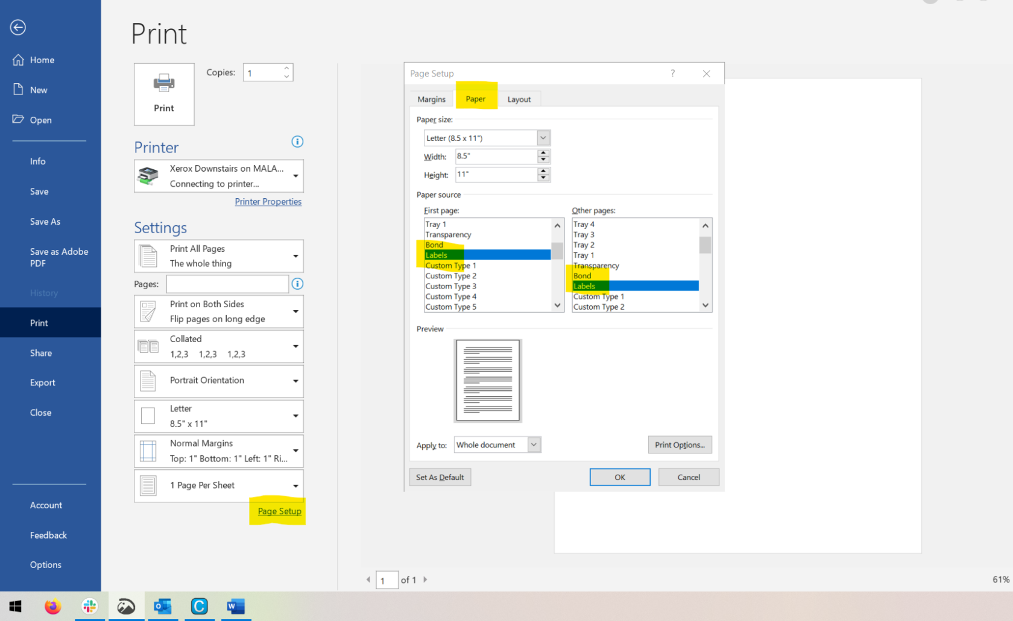Image resolution: width=1013 pixels, height=621 pixels.
Task: Open the printer selection dropdown
Action: pyautogui.click(x=295, y=176)
